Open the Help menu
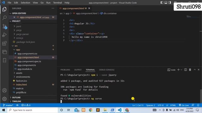 click(67, 3)
